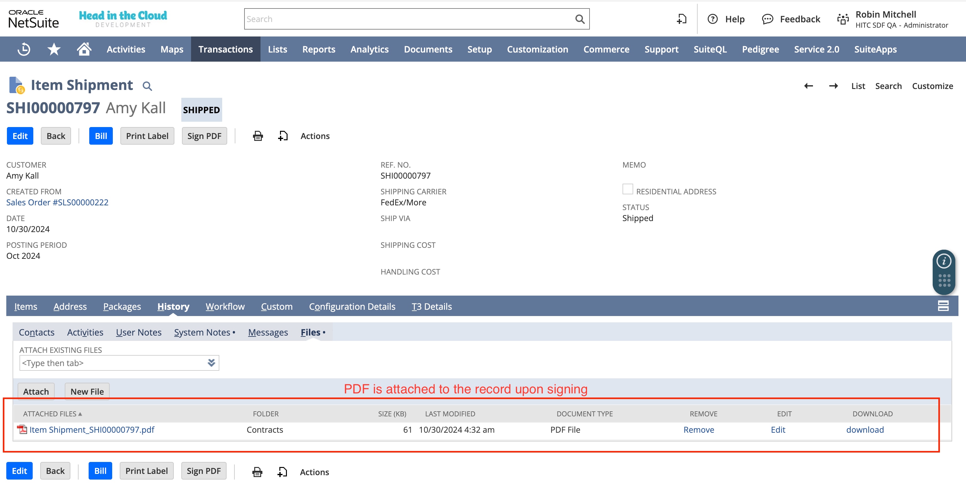Open the Recent Records clock icon
Image resolution: width=966 pixels, height=500 pixels.
(24, 49)
